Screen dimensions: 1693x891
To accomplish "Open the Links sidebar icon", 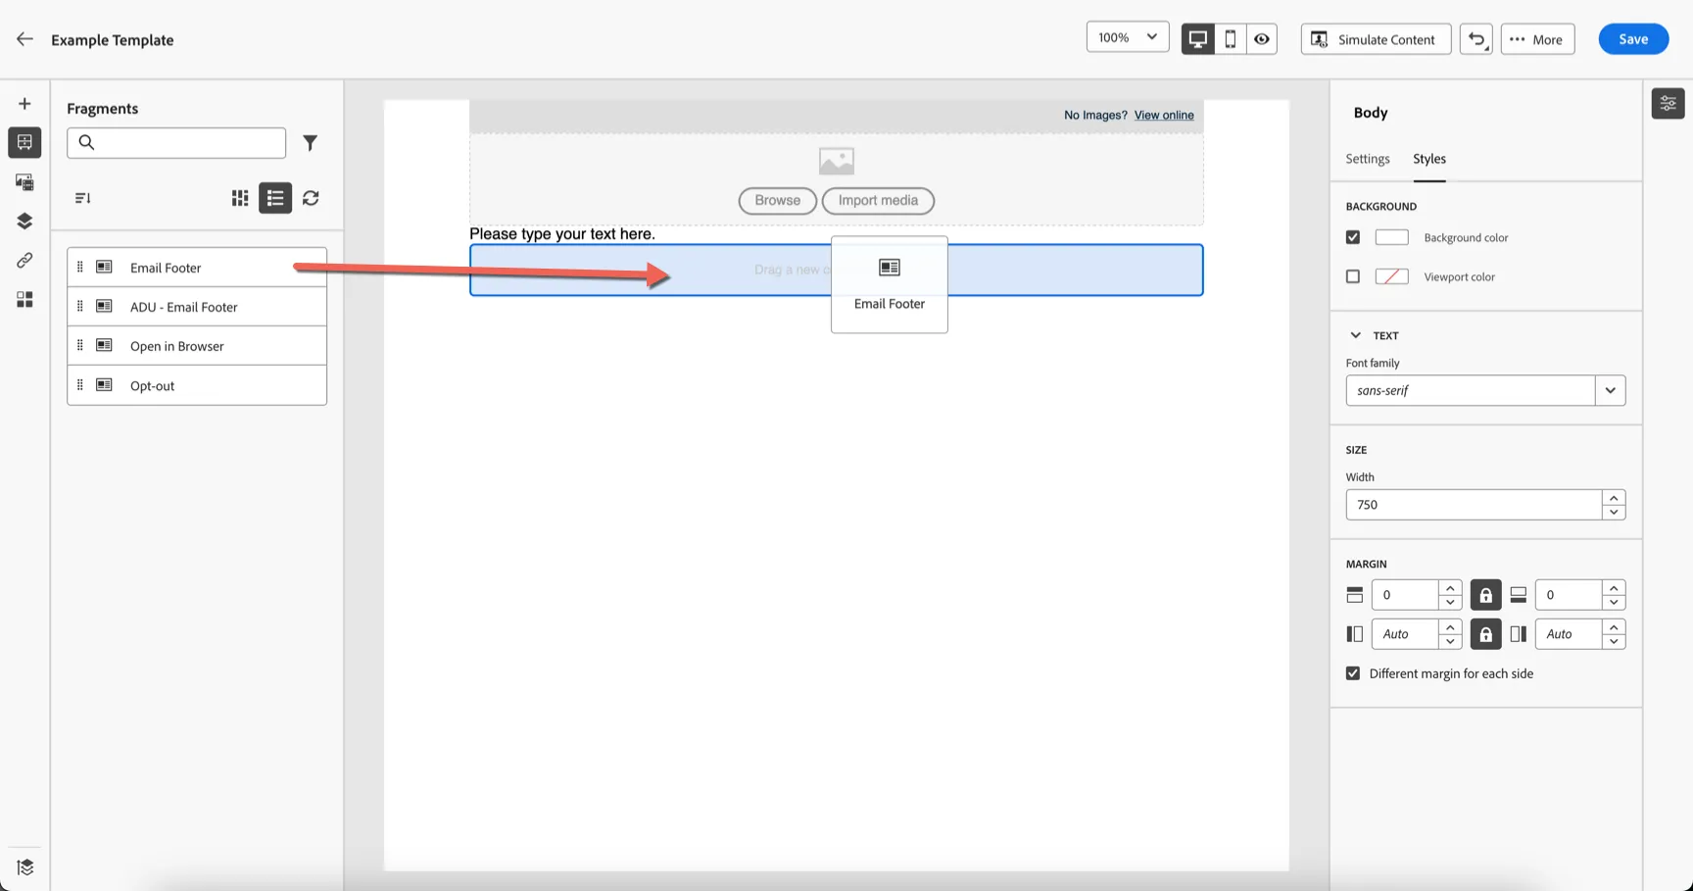I will pyautogui.click(x=24, y=261).
